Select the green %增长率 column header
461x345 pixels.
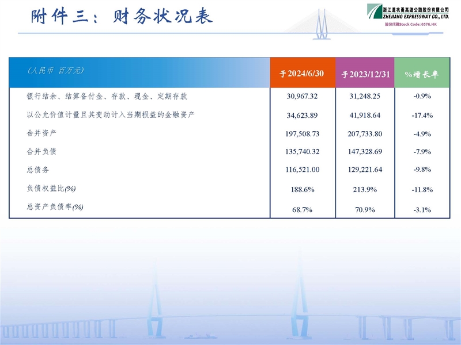[x=421, y=74]
